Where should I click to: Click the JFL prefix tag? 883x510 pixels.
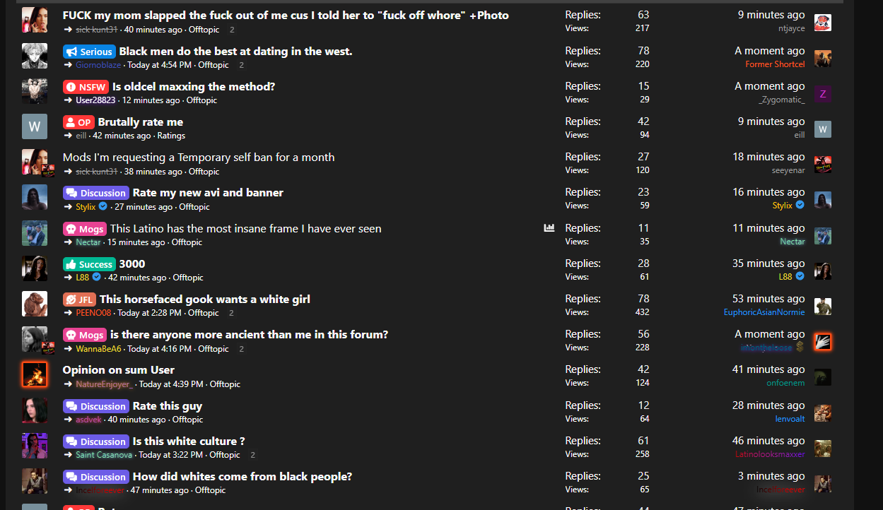pyautogui.click(x=78, y=300)
